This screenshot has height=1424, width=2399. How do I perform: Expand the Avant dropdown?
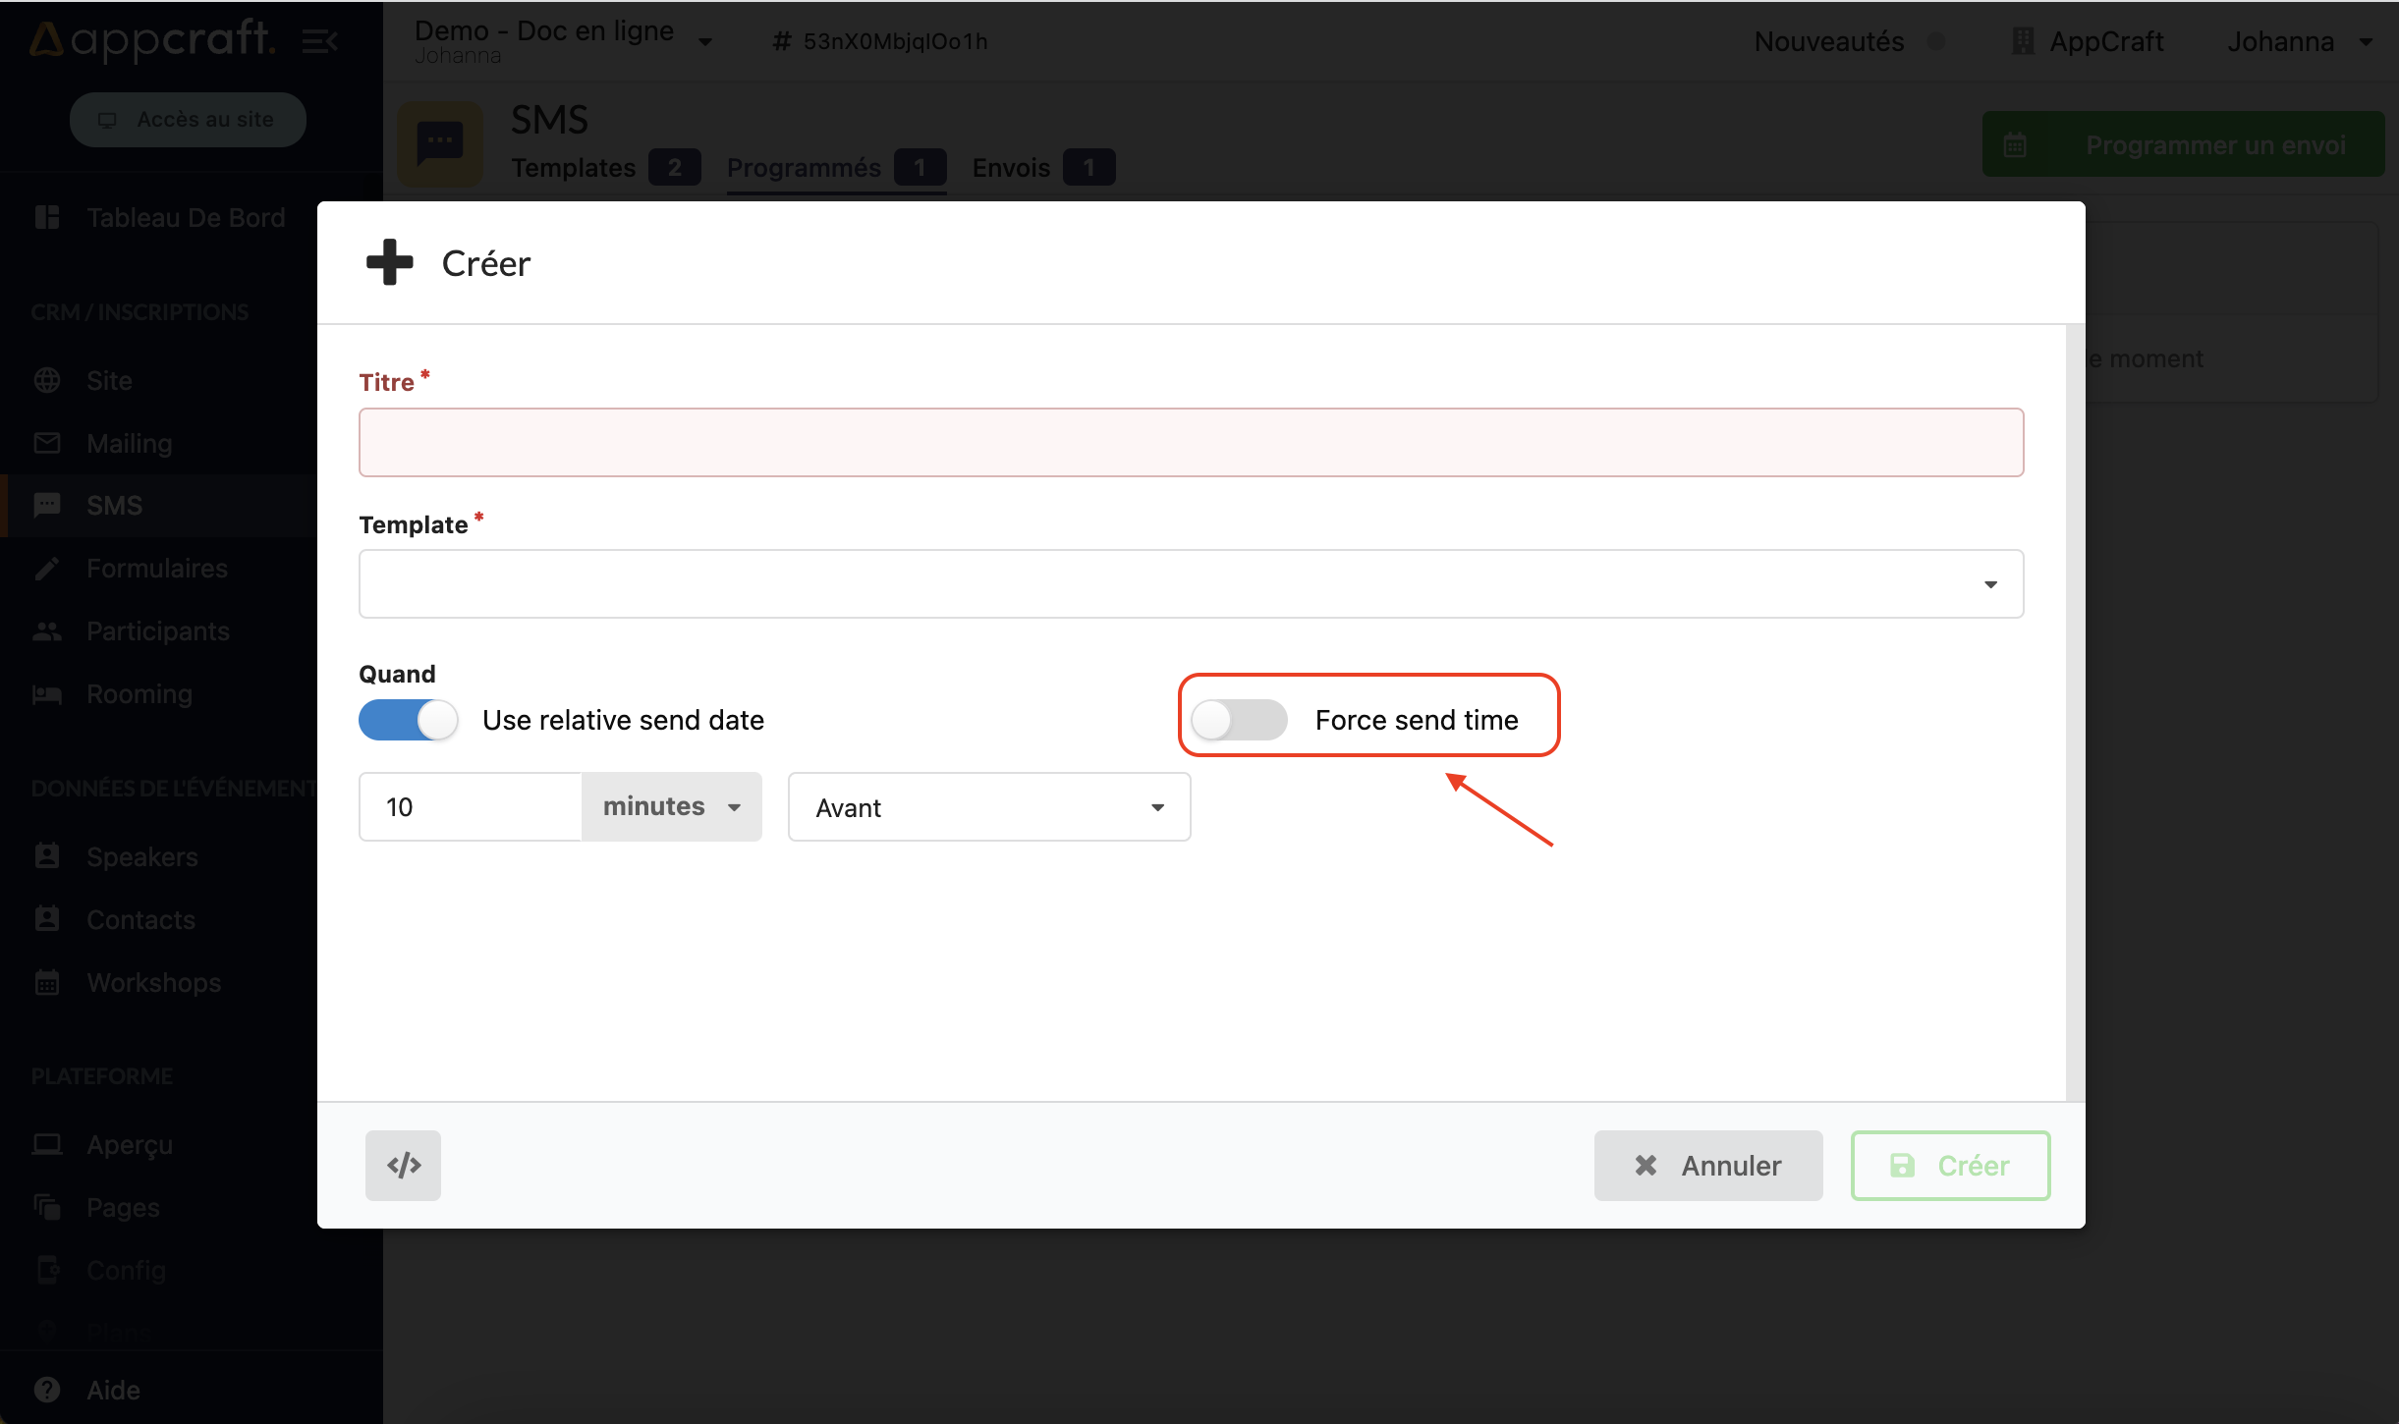point(988,806)
